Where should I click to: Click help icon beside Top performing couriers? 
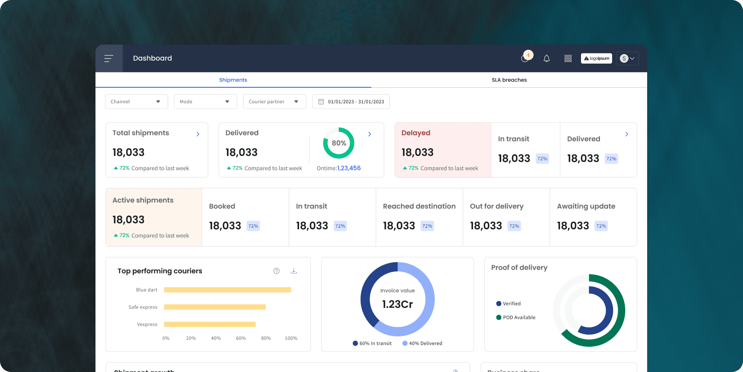click(x=276, y=271)
